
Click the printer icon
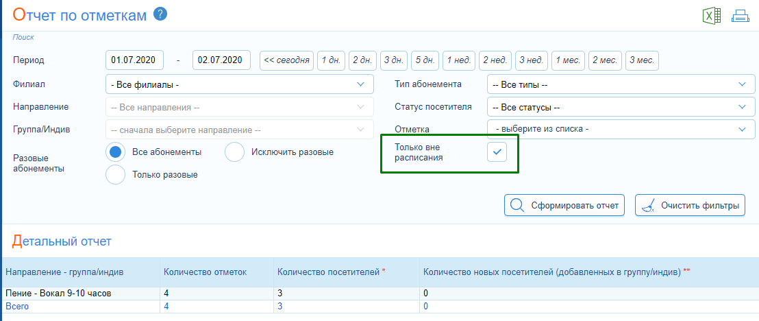coord(740,16)
